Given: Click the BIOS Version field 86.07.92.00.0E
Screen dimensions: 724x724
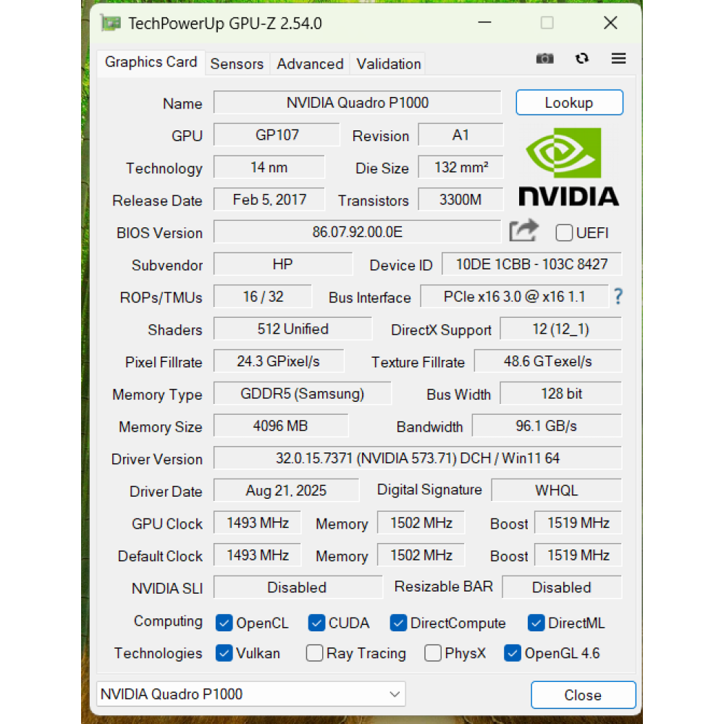Looking at the screenshot, I should [x=358, y=232].
